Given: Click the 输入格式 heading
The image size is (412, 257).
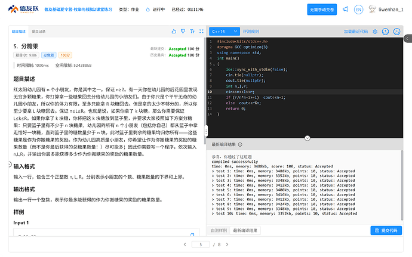Looking at the screenshot, I should pyautogui.click(x=24, y=166).
